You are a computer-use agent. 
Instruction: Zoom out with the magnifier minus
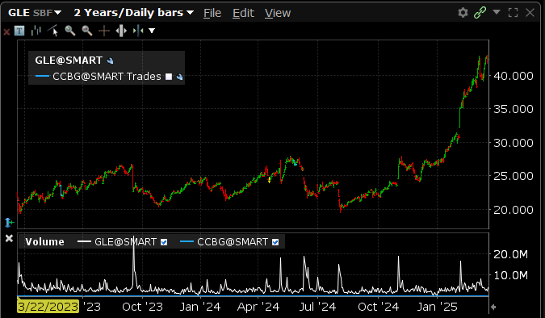[x=87, y=31]
